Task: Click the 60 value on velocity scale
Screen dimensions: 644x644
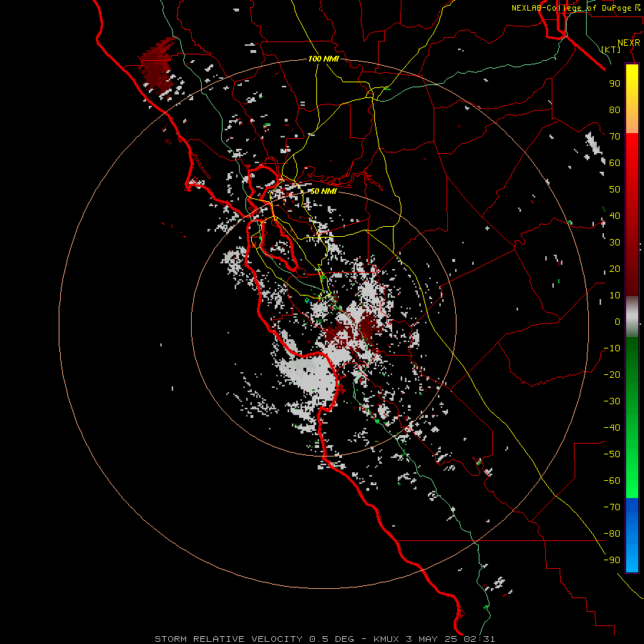Action: coord(615,162)
